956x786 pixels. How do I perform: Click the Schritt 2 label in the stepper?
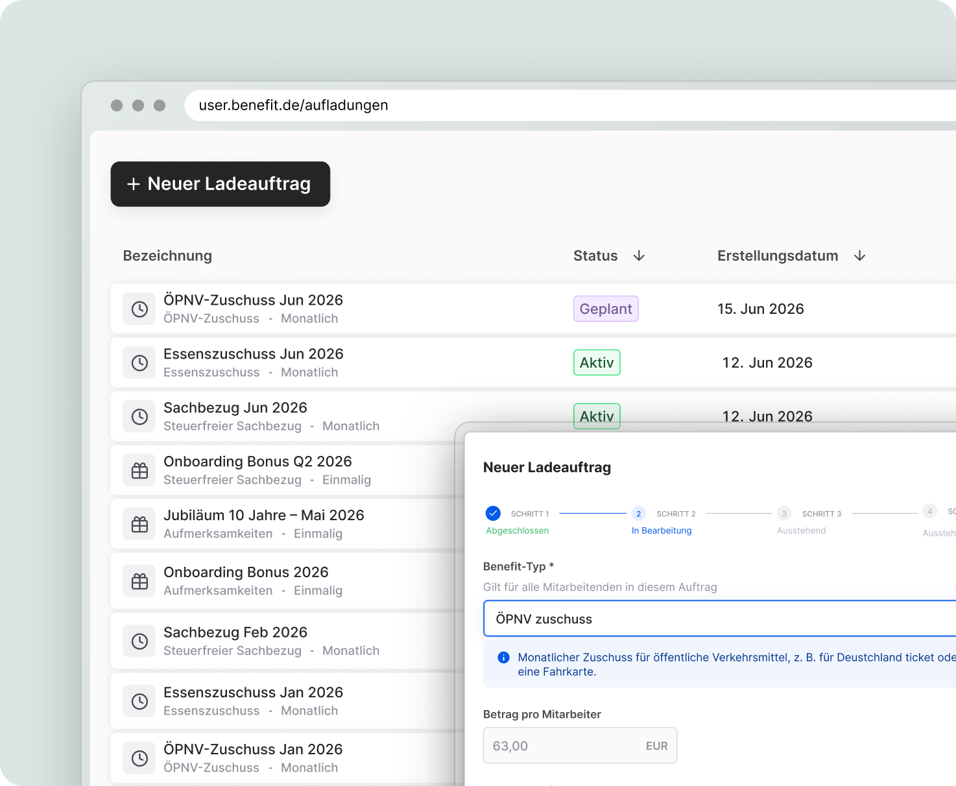point(676,514)
